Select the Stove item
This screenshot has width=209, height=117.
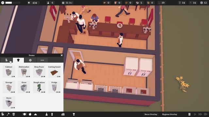(x=9, y=103)
